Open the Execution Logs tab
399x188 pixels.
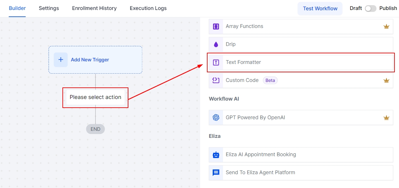(148, 8)
